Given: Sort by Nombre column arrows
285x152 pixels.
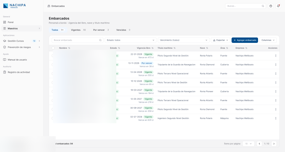Looking at the screenshot, I should coord(69,48).
